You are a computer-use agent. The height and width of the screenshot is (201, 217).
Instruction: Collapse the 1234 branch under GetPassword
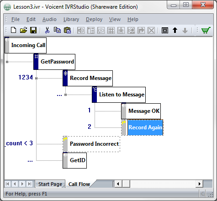click(x=36, y=78)
